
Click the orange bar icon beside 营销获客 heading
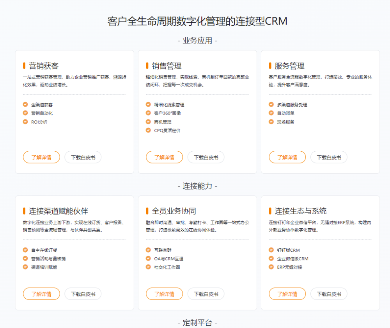tap(25, 66)
